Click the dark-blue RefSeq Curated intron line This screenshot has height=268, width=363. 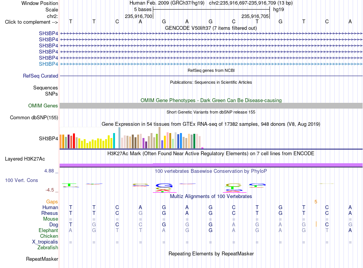click(x=211, y=76)
